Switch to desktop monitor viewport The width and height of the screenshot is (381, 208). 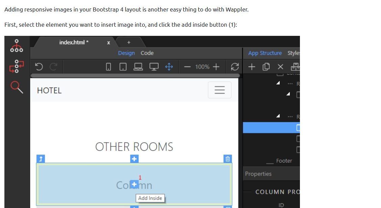[154, 67]
